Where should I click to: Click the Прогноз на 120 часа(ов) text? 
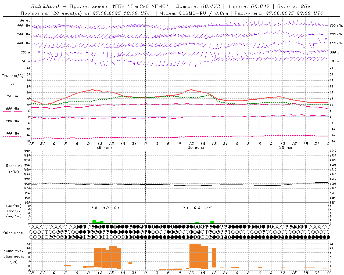point(52,13)
